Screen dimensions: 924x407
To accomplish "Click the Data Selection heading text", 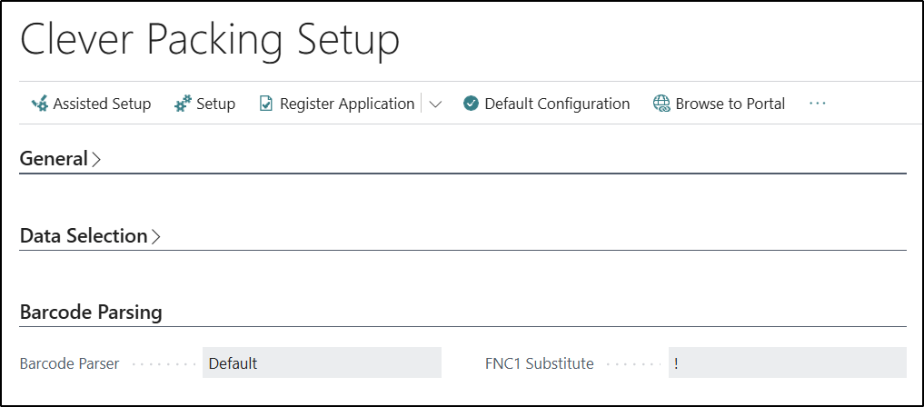I will (x=84, y=236).
